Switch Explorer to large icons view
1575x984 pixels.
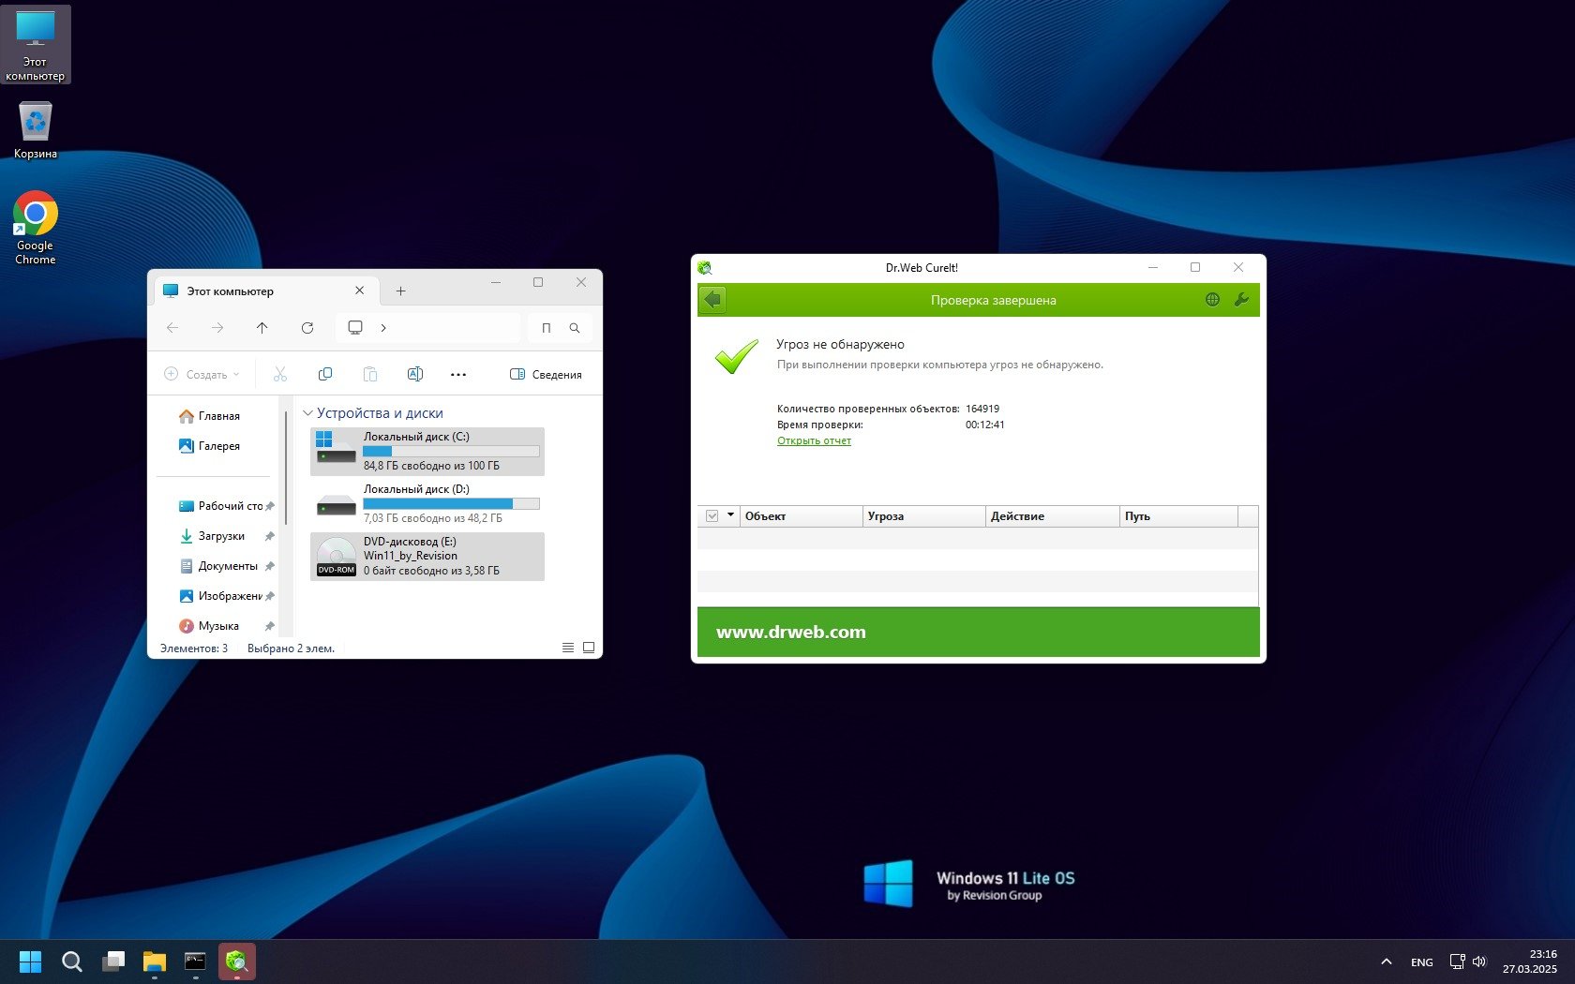[x=589, y=648]
